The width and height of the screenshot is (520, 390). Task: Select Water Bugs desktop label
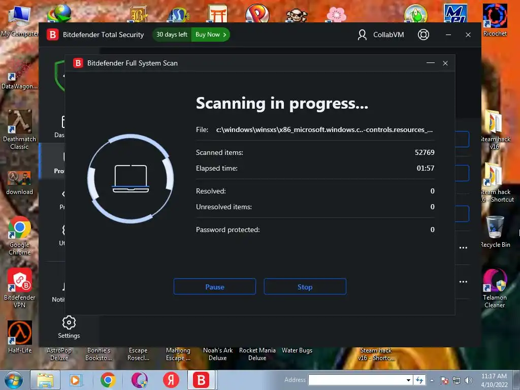297,350
